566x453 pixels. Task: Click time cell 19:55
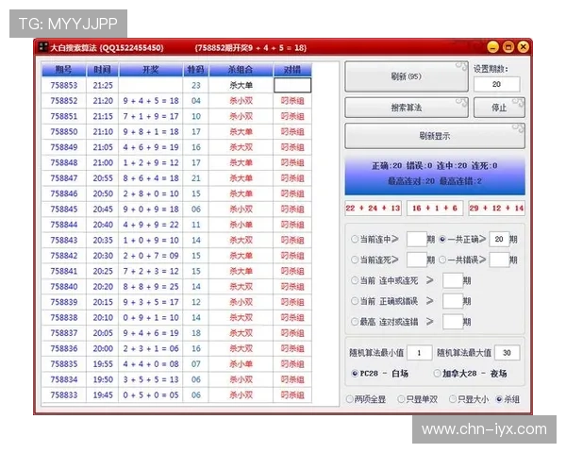pos(103,364)
